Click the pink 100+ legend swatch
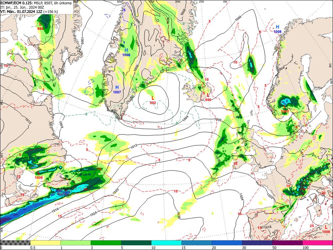The height and width of the screenshot is (250, 333). [318, 243]
